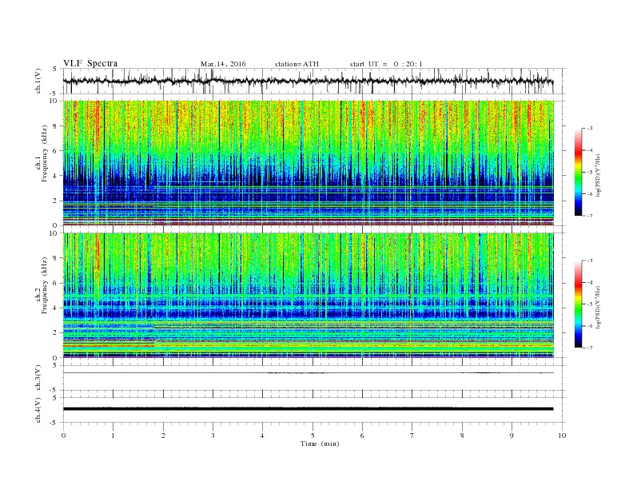Image resolution: width=633 pixels, height=489 pixels.
Task: Click the 'ch.4(V)' axis label
Action: [38, 410]
